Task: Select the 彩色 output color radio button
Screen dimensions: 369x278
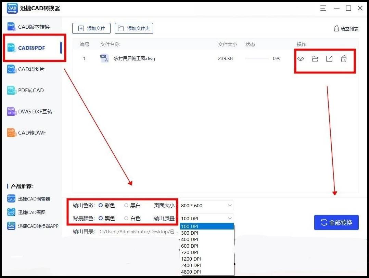Action: pos(101,205)
